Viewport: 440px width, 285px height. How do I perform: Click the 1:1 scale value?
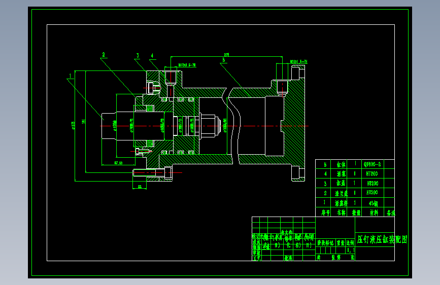coord(351,250)
